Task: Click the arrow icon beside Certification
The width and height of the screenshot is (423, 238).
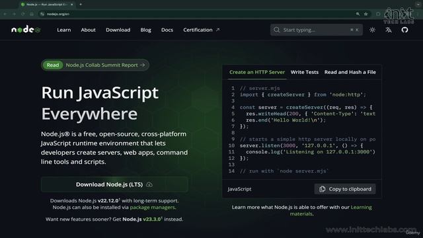Action: pyautogui.click(x=217, y=30)
